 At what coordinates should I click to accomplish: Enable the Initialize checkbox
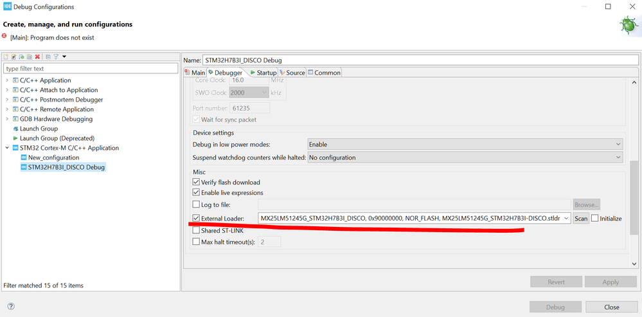click(594, 218)
